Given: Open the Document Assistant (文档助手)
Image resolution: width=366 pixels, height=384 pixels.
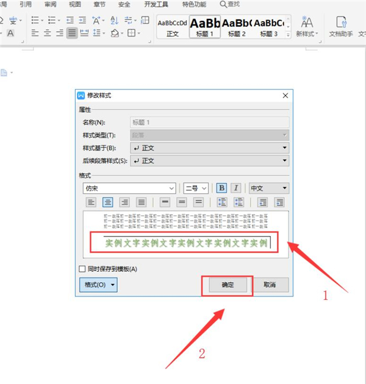Looking at the screenshot, I should [x=341, y=26].
